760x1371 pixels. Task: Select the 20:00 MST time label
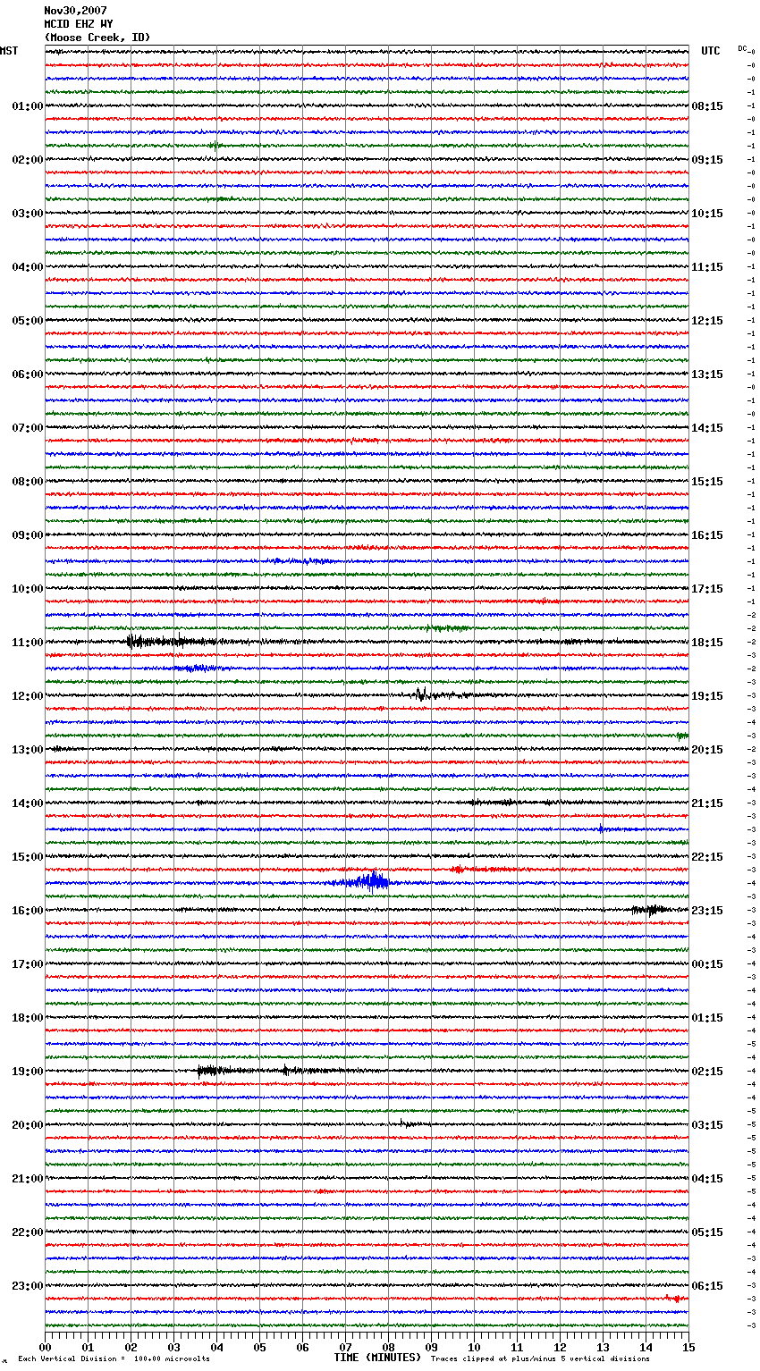click(27, 1125)
